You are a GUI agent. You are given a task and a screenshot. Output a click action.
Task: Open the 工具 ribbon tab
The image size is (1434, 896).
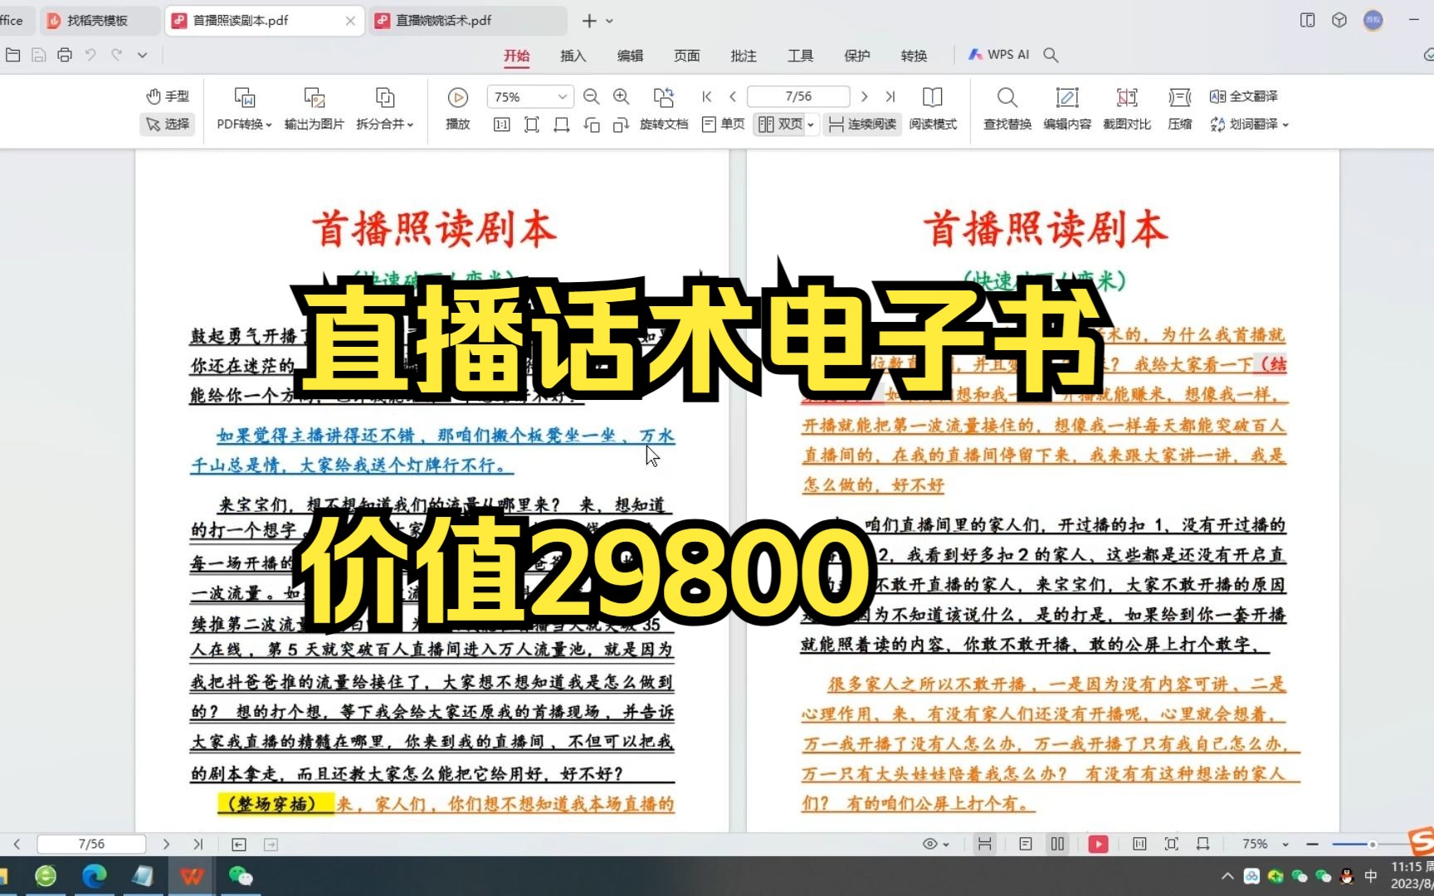800,56
